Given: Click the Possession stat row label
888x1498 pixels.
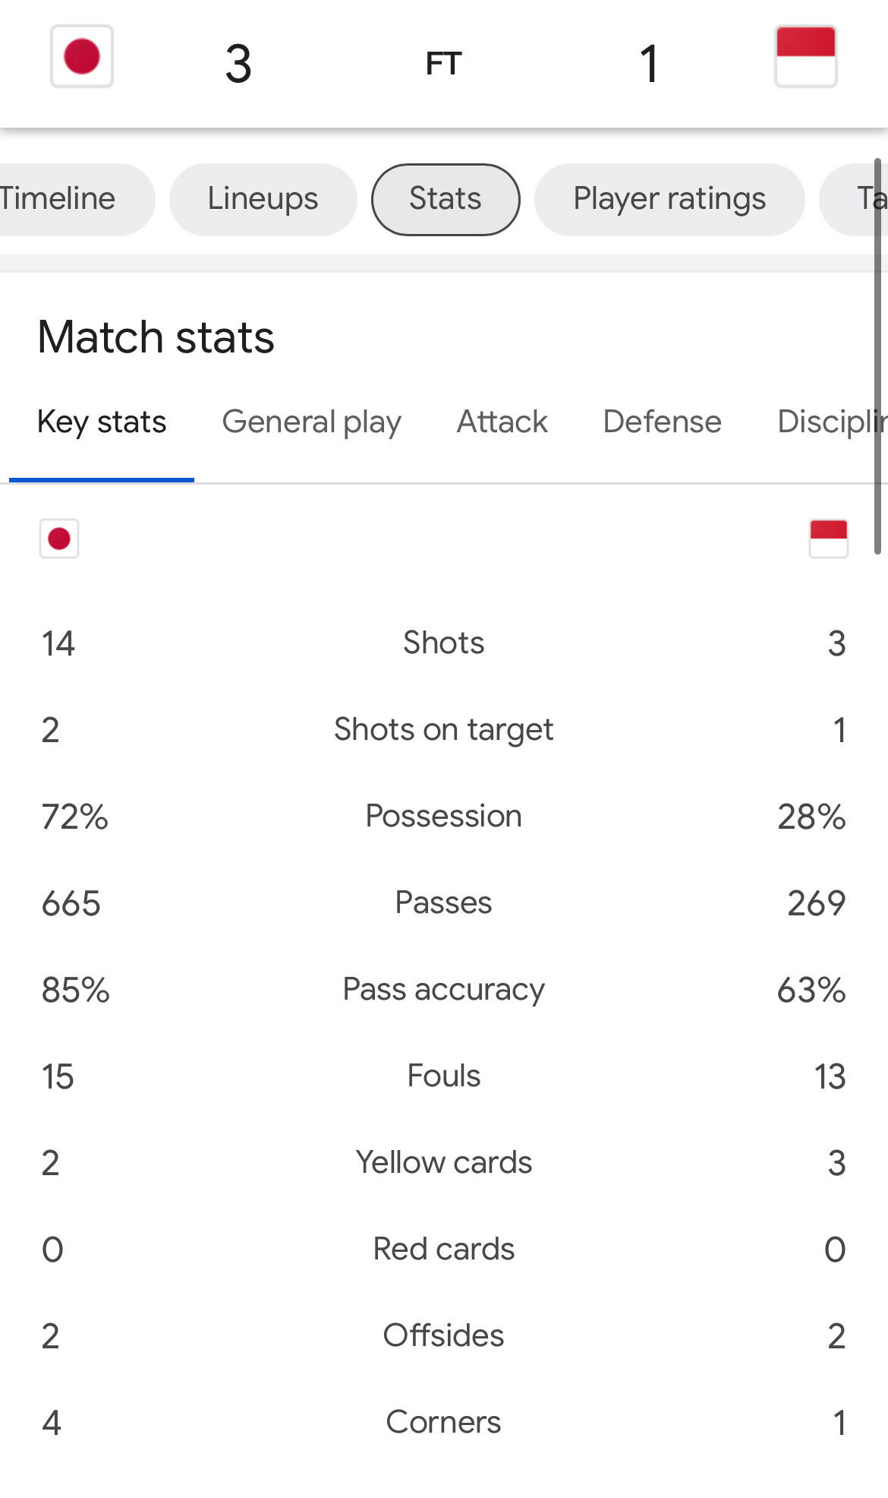Looking at the screenshot, I should (443, 817).
